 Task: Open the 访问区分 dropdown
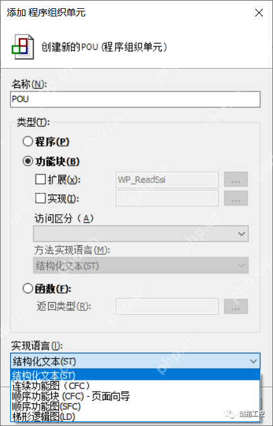coord(141,234)
